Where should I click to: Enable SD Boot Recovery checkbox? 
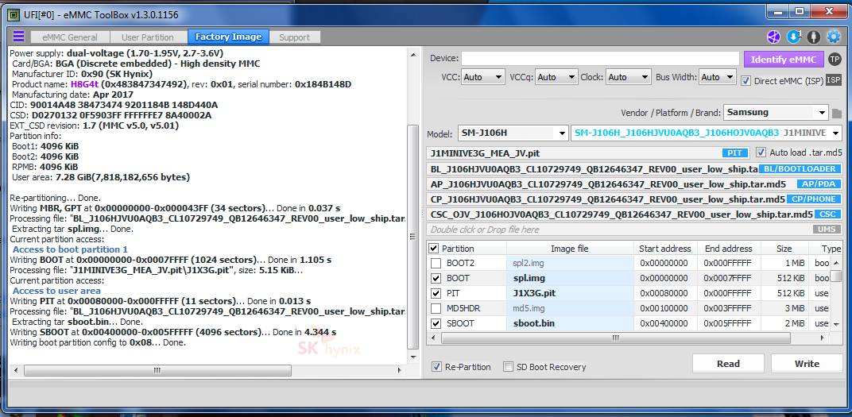click(508, 367)
